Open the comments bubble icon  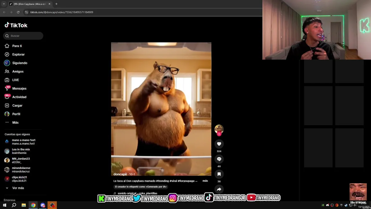coord(219,159)
